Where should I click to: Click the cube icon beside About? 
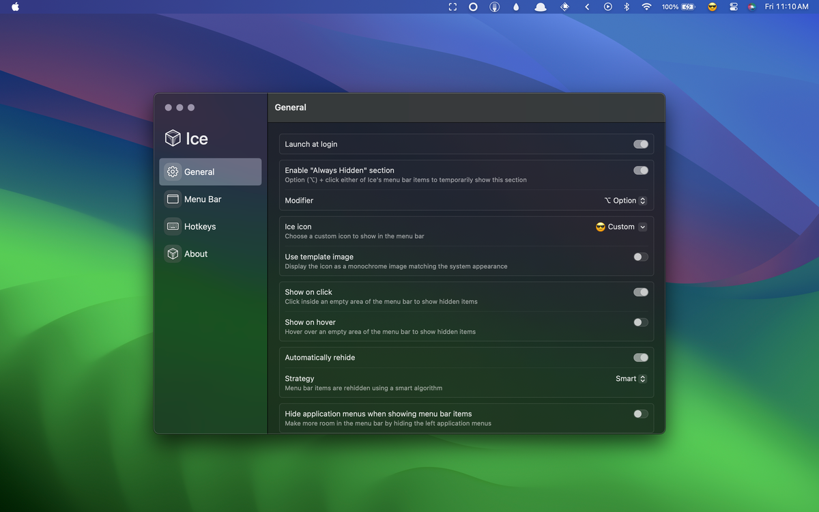point(173,254)
